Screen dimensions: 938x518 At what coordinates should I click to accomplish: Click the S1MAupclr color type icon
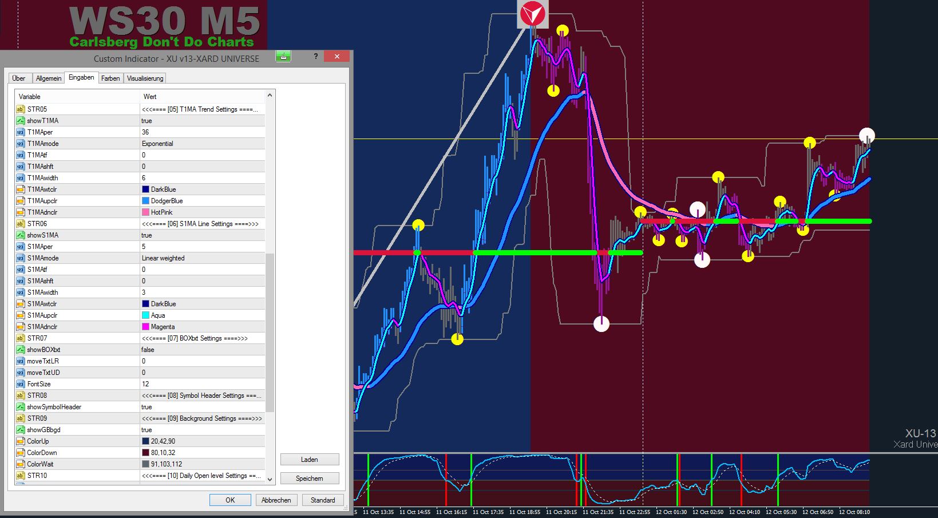[21, 315]
